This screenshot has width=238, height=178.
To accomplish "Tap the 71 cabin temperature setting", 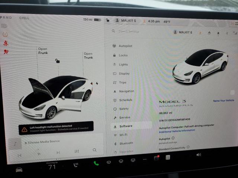I will tap(52, 167).
